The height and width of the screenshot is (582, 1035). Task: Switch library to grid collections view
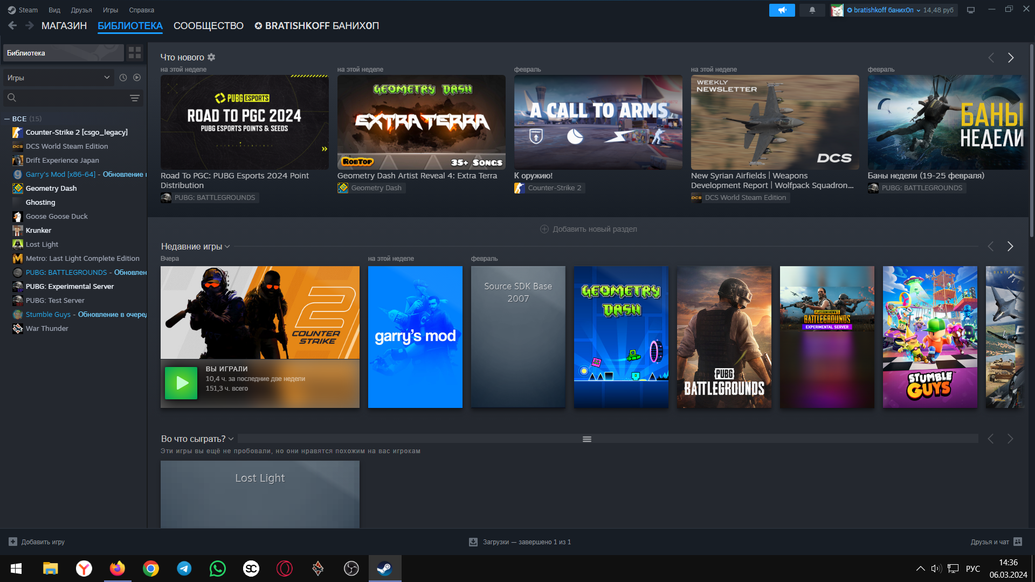(x=135, y=53)
